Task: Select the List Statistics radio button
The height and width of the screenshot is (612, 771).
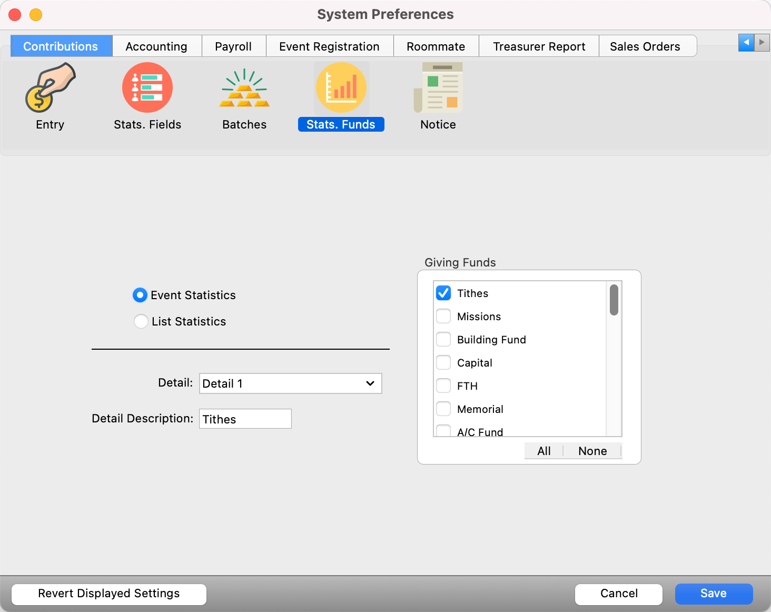Action: [141, 321]
